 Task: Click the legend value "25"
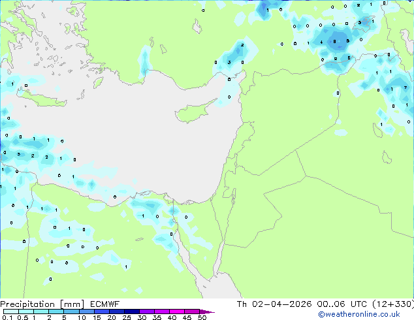127,317
